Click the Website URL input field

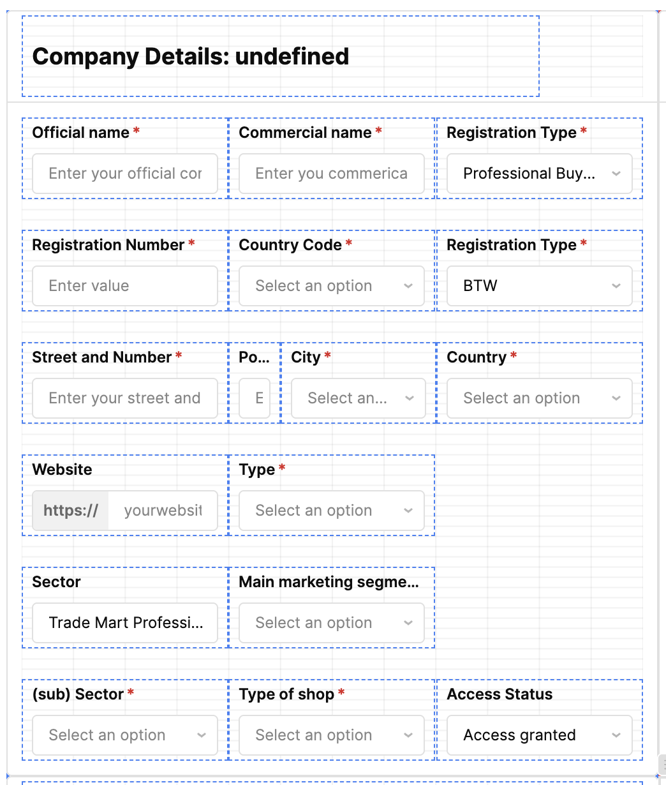pyautogui.click(x=163, y=511)
